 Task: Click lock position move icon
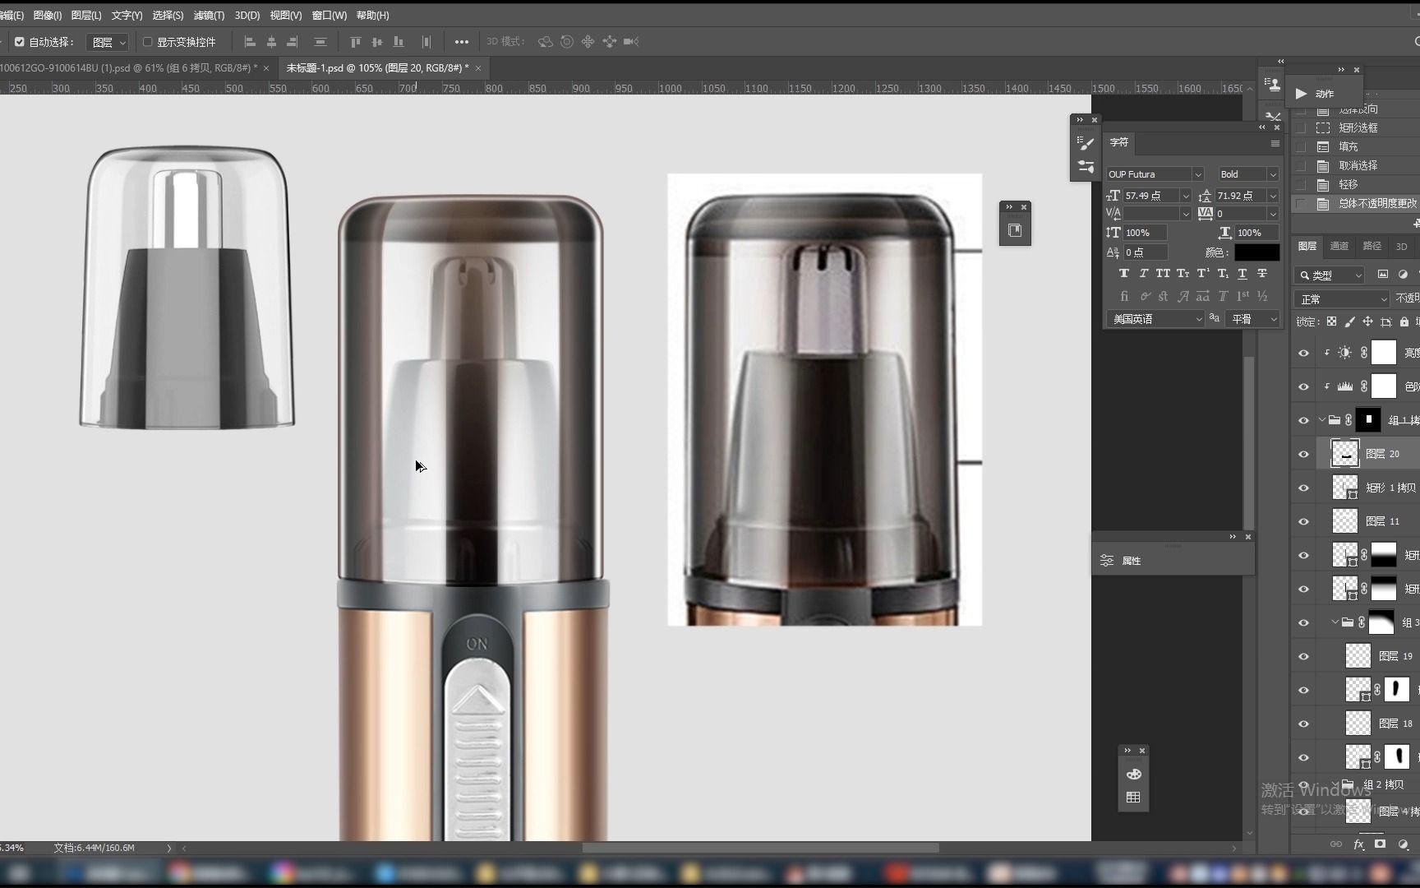click(x=1367, y=321)
